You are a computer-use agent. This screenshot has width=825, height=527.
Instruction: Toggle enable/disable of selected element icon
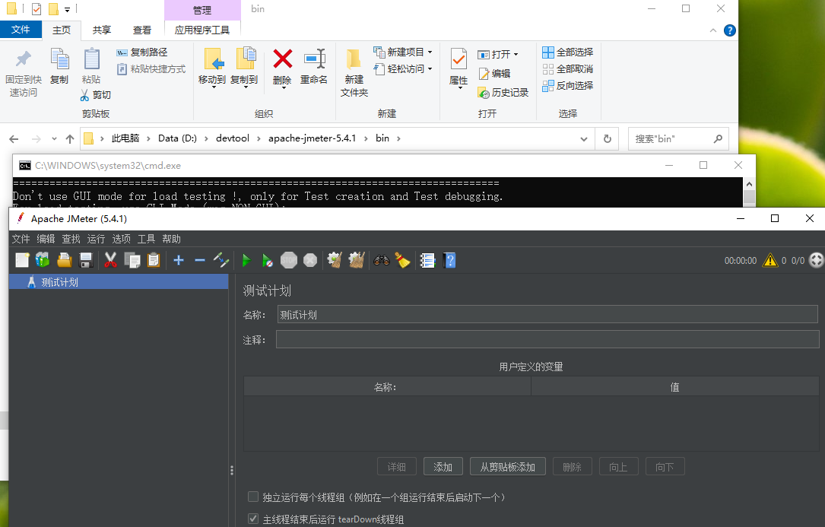click(x=221, y=260)
